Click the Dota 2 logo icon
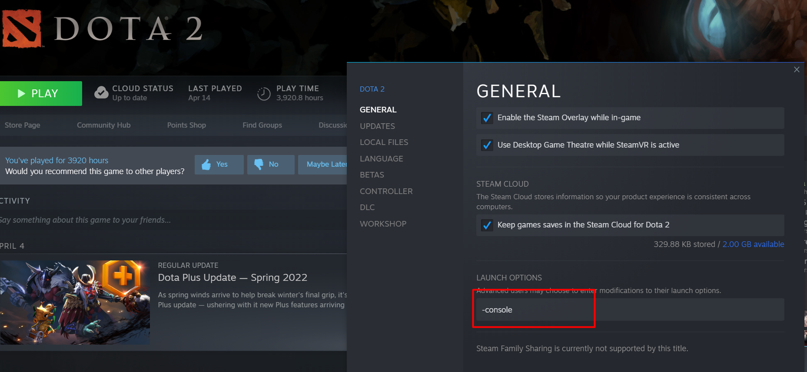The height and width of the screenshot is (372, 807). click(x=22, y=28)
